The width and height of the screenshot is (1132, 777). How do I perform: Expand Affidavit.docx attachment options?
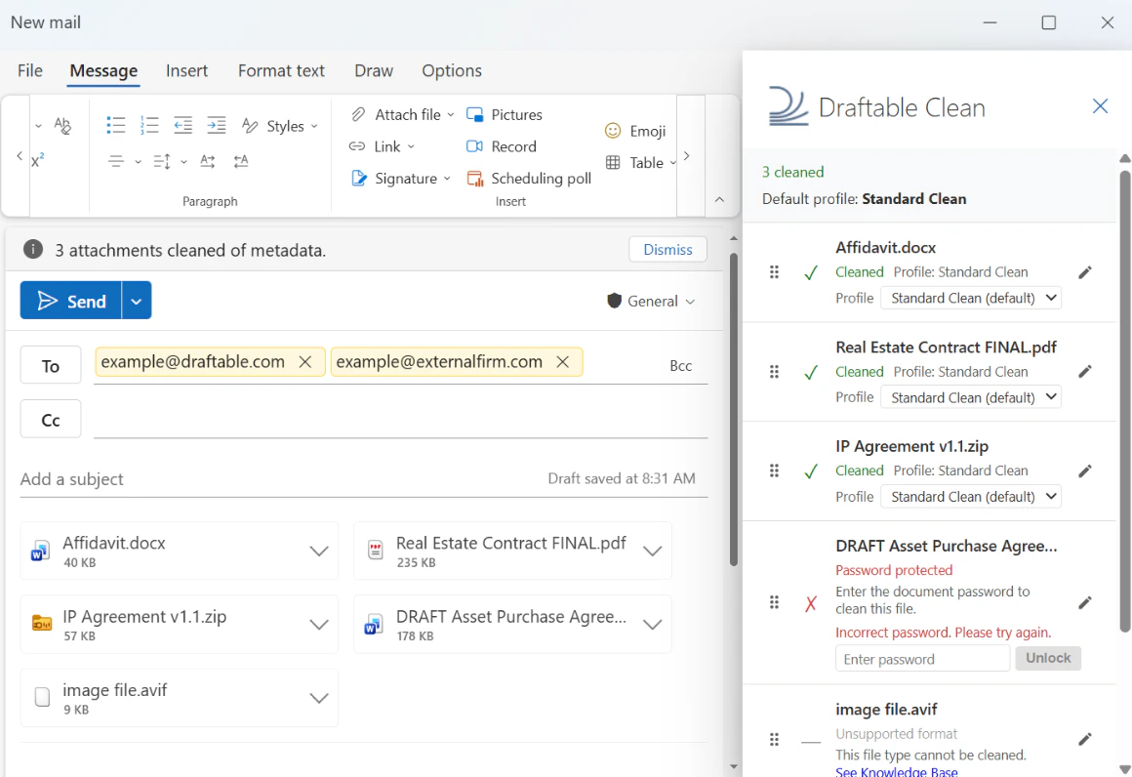coord(318,551)
